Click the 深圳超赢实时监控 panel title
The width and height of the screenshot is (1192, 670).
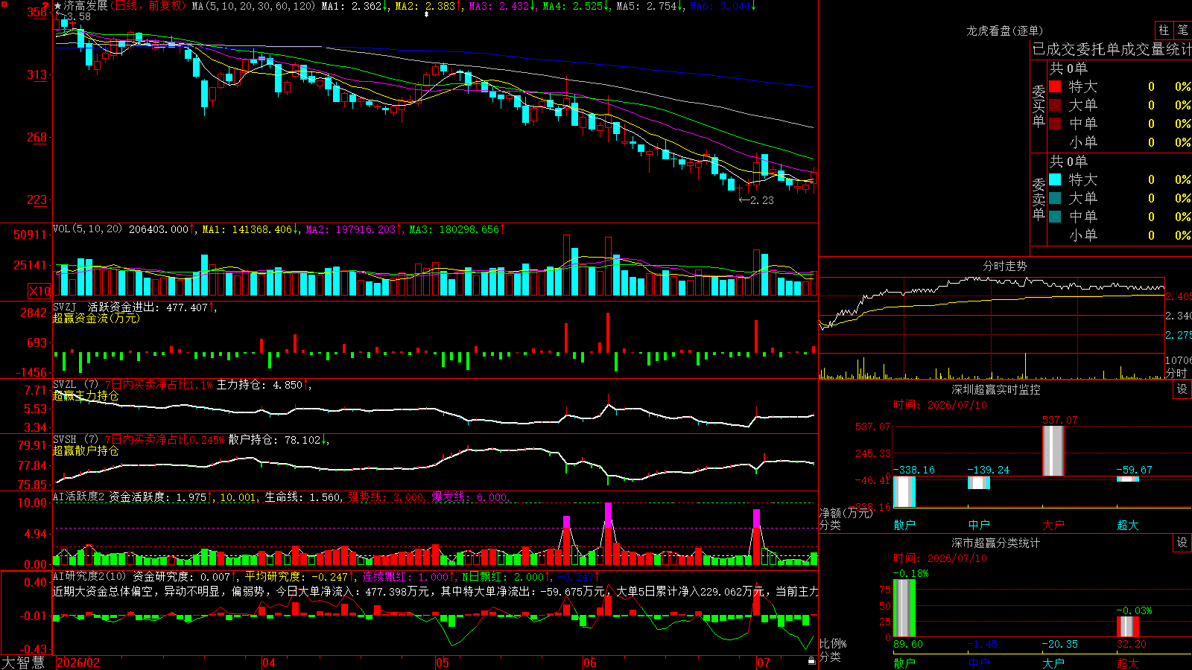996,389
